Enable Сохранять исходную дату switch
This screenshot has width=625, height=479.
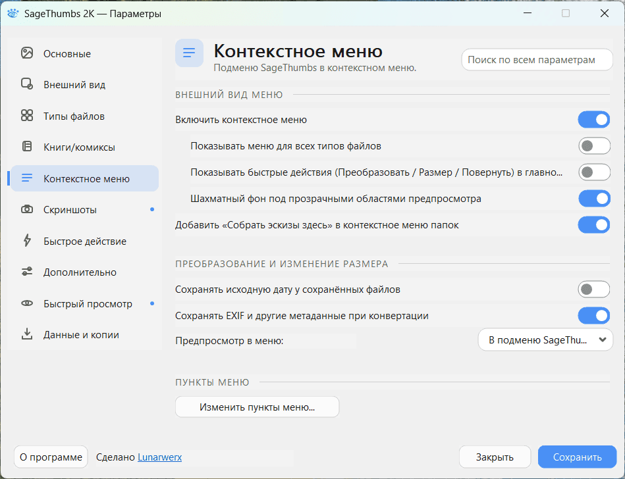coord(594,289)
